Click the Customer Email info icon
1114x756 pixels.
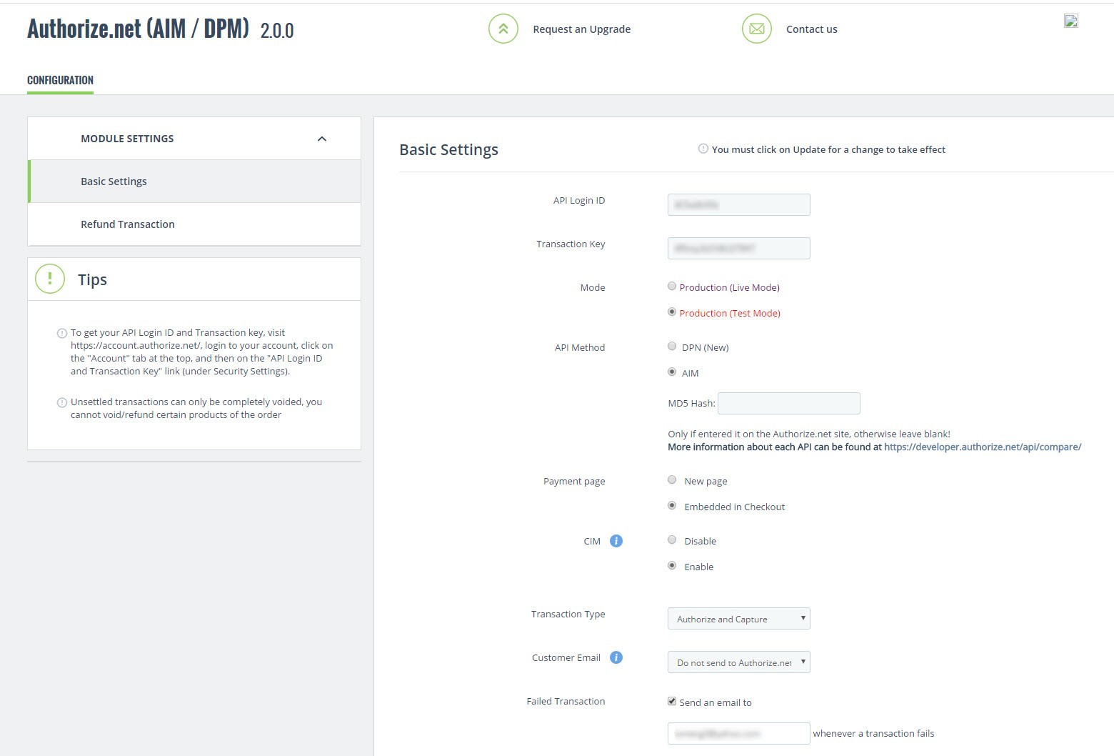[x=616, y=657]
